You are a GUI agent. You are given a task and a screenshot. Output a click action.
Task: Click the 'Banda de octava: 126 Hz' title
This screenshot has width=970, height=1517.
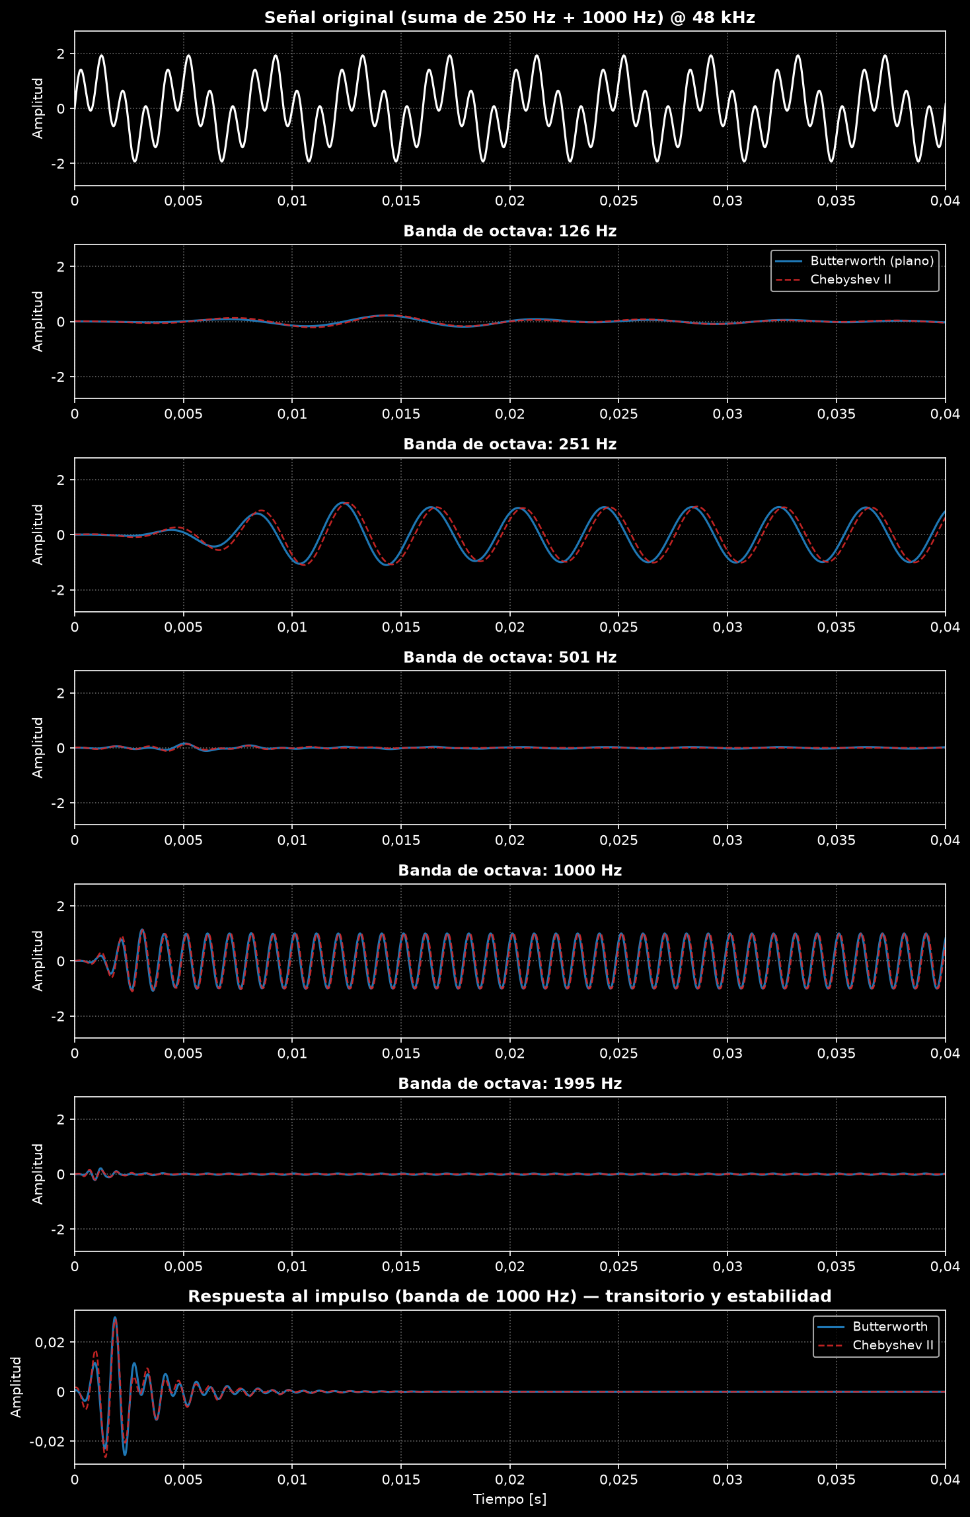coord(509,231)
